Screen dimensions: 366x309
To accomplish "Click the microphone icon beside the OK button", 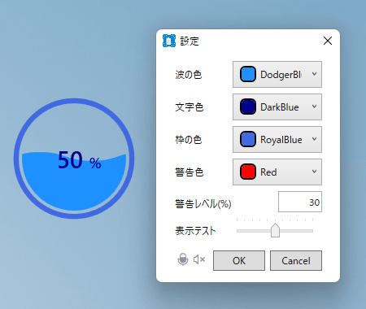I will pyautogui.click(x=183, y=259).
